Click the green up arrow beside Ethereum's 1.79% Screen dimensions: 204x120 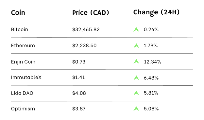tap(136, 46)
